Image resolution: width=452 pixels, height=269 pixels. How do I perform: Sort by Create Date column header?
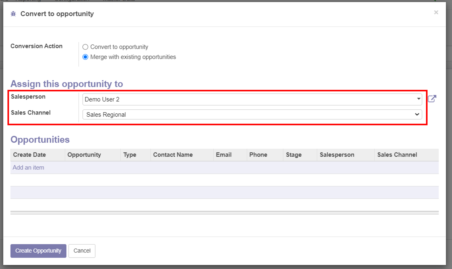(x=38, y=155)
